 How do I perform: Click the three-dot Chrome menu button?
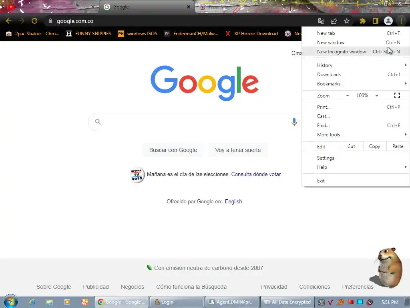coord(401,21)
